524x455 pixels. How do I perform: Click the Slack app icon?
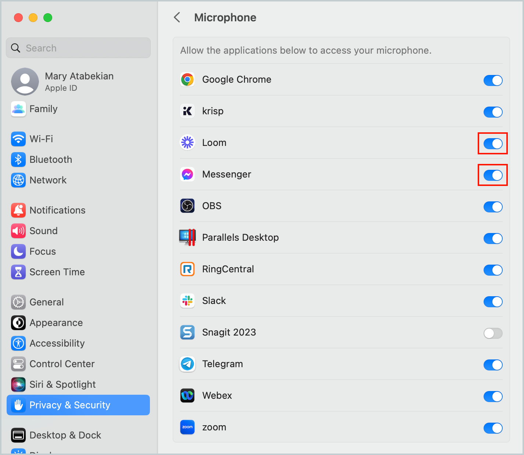coord(187,301)
